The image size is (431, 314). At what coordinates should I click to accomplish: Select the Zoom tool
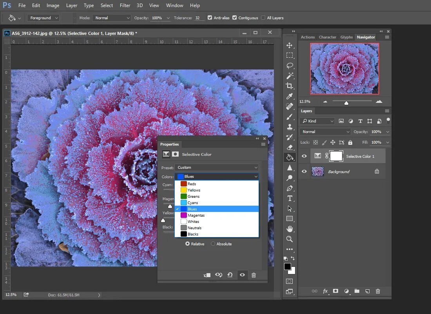click(290, 239)
